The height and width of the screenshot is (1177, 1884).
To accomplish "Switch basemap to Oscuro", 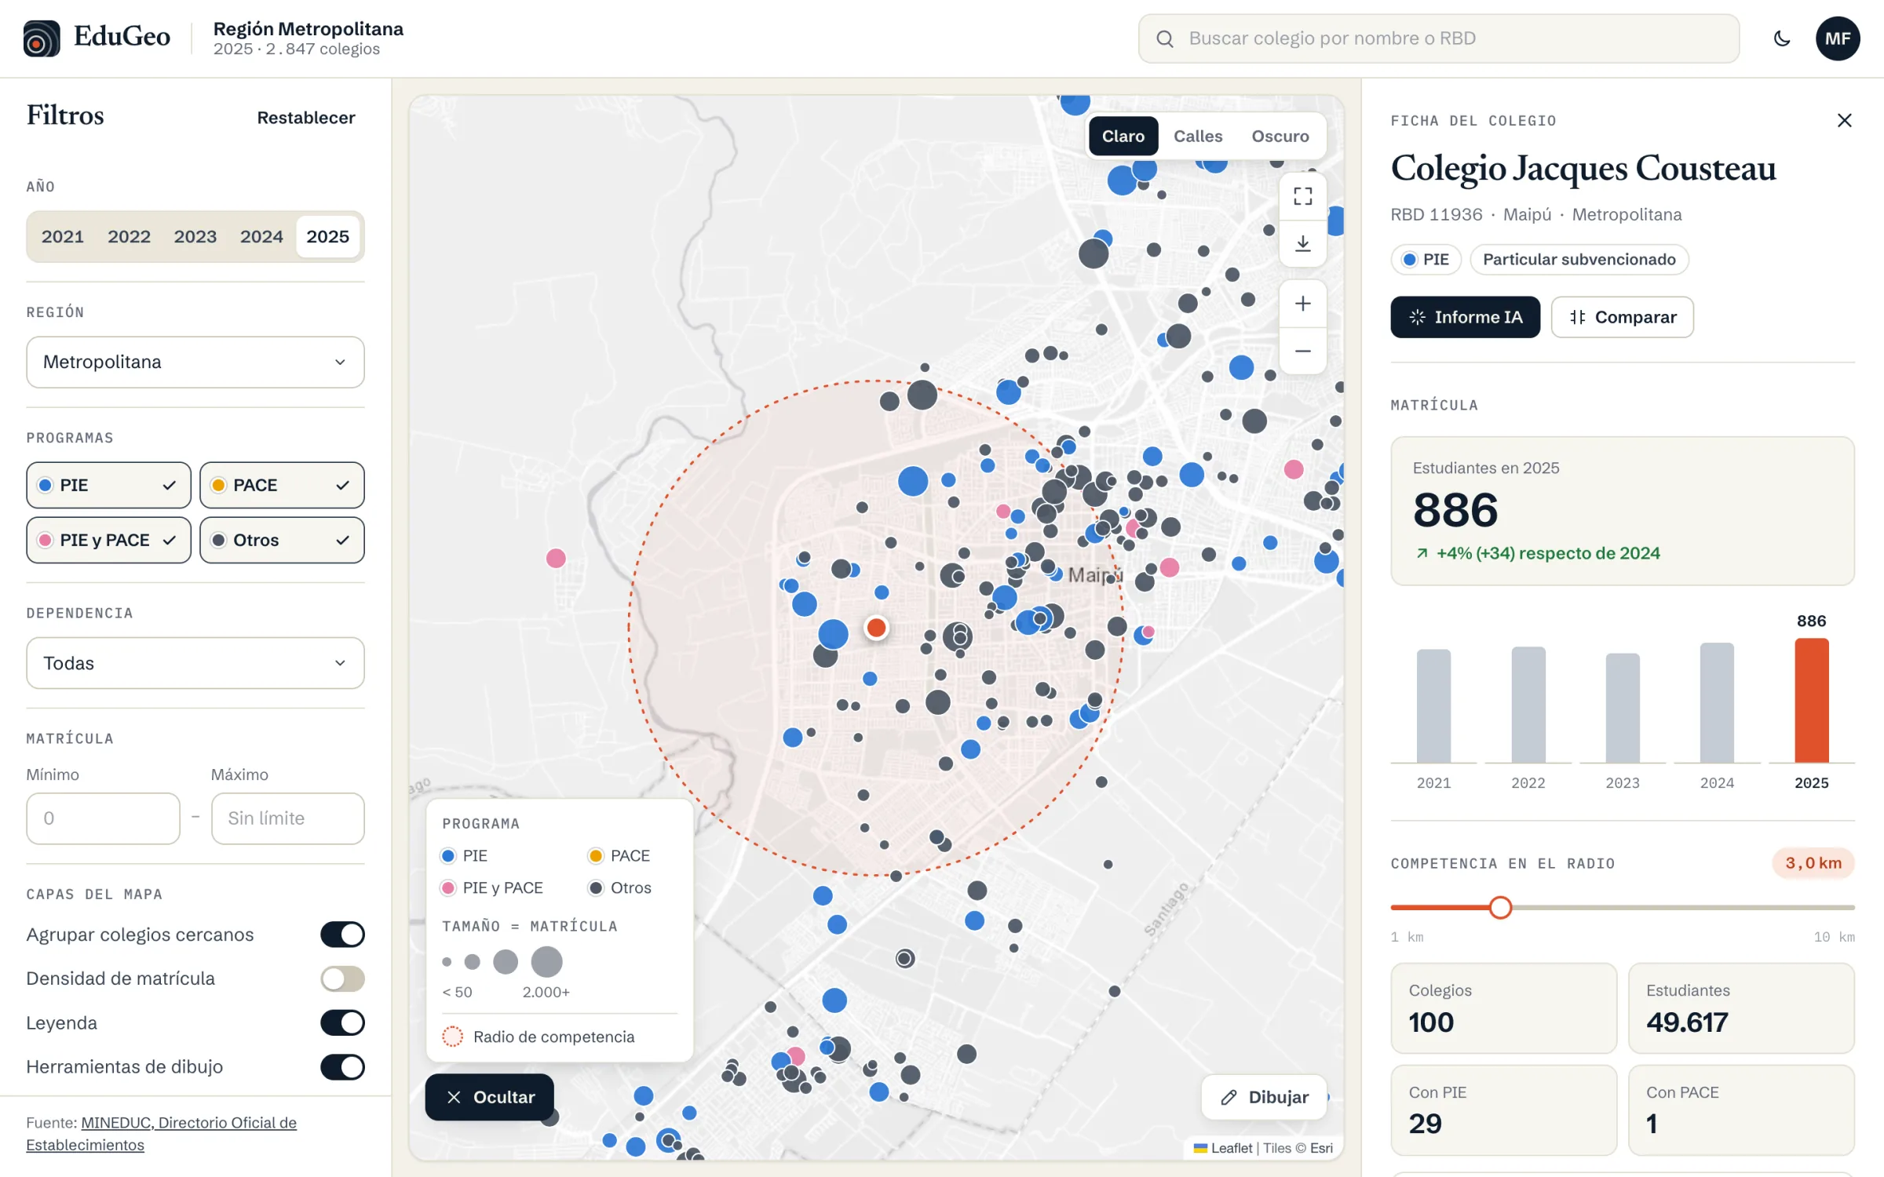I will (x=1280, y=137).
